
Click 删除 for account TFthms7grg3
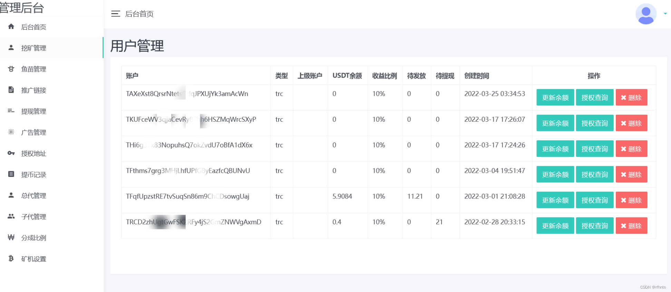point(631,174)
